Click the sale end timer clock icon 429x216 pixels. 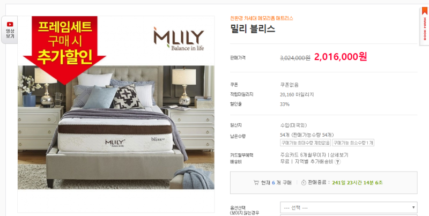click(x=304, y=183)
